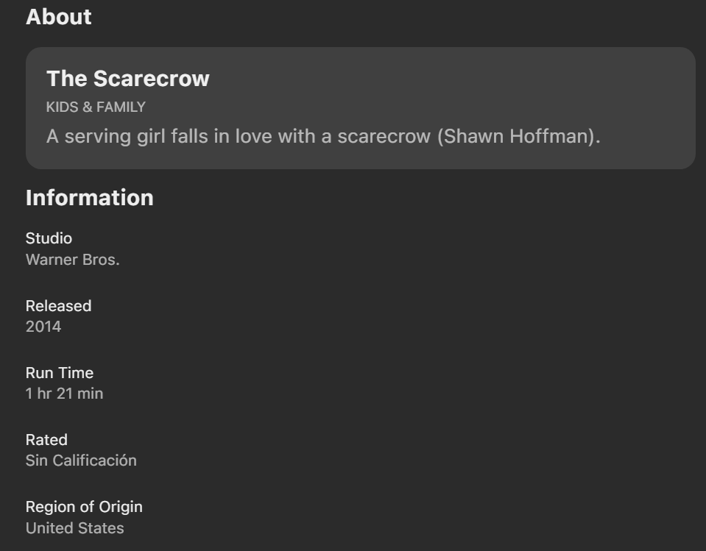The width and height of the screenshot is (706, 551).
Task: Select the Shawn Hoffman name in description
Action: click(517, 136)
